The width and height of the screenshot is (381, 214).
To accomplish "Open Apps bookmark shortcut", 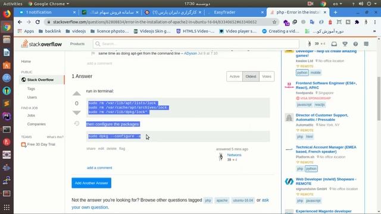I will [x=26, y=31].
